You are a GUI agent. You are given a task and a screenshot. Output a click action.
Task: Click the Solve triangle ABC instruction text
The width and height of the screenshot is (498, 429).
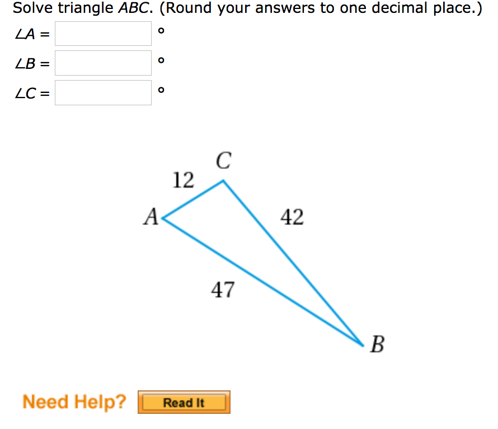(x=246, y=8)
